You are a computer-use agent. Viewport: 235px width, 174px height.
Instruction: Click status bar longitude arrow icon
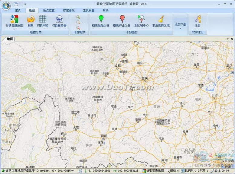(115, 171)
